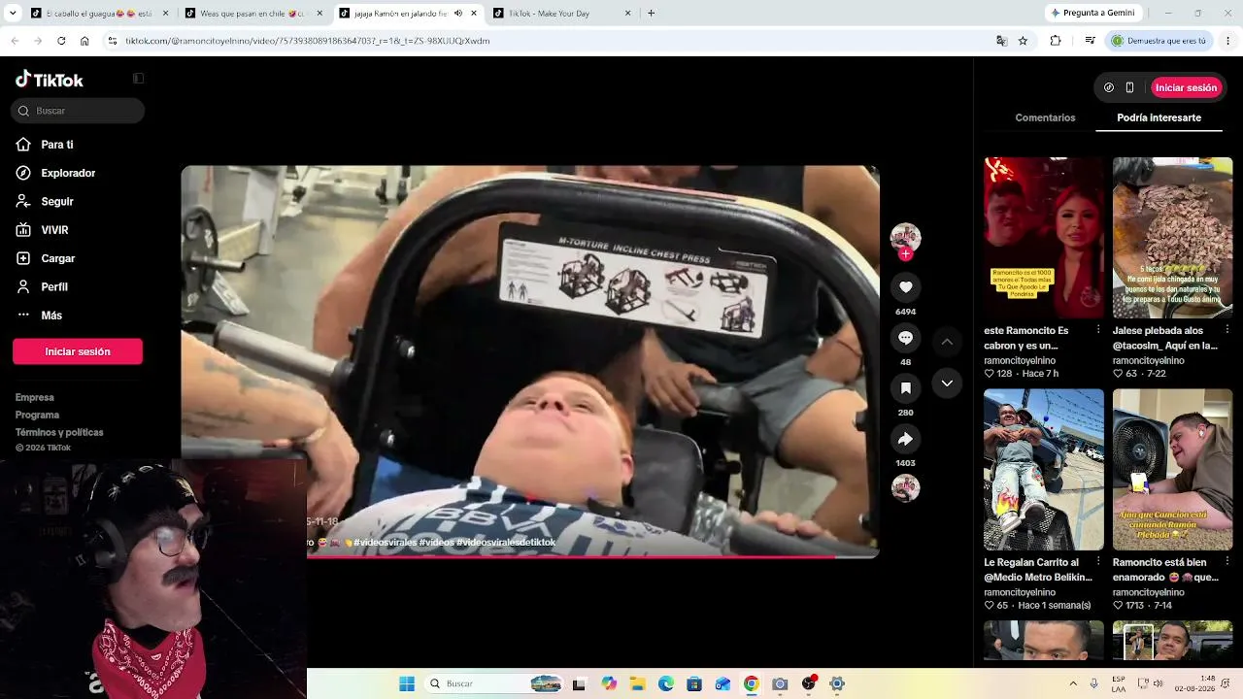Open Chrome extensions puzzle icon
The height and width of the screenshot is (699, 1243).
point(1056,41)
